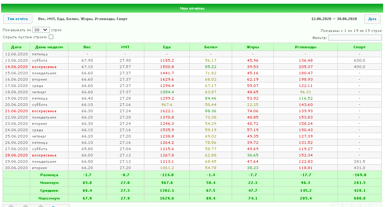Click Жиры value 74.06
Image resolution: width=385 pixels, height=207 pixels.
pos(253,111)
